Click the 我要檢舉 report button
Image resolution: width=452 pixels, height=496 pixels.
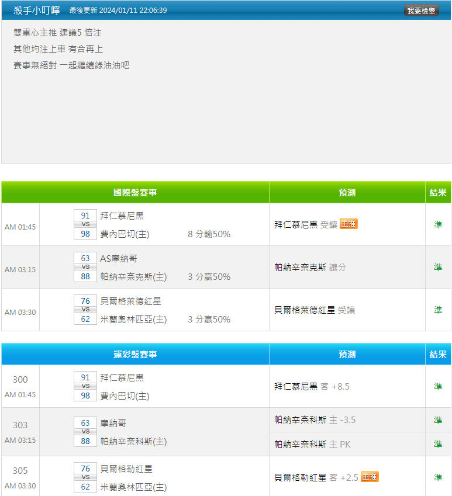tap(421, 11)
